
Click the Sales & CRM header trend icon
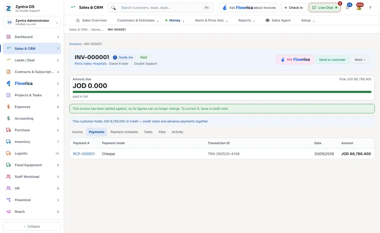point(73,7)
